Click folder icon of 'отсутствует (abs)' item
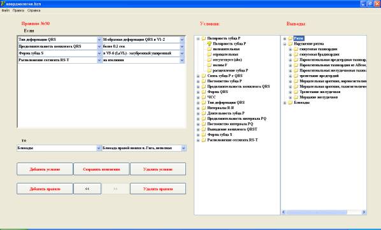Viewport: 381px width, 230px height. coord(209,60)
